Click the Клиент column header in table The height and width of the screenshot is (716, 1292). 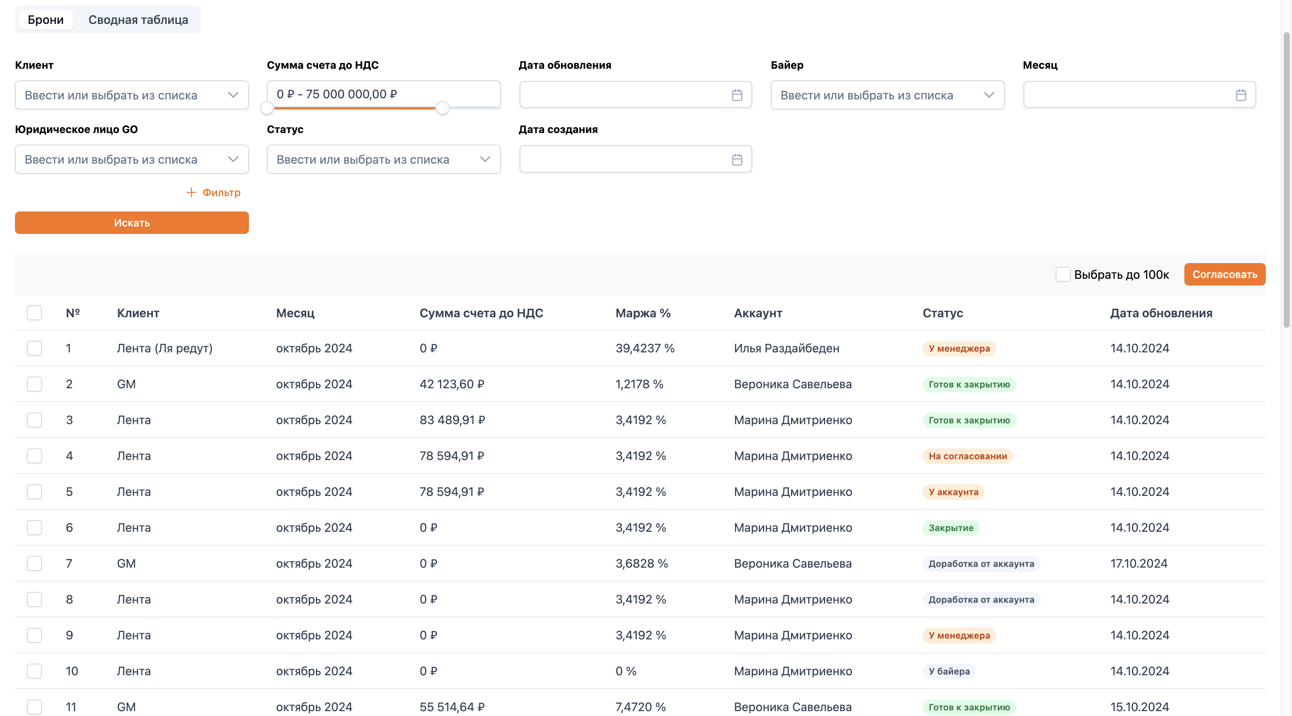138,313
